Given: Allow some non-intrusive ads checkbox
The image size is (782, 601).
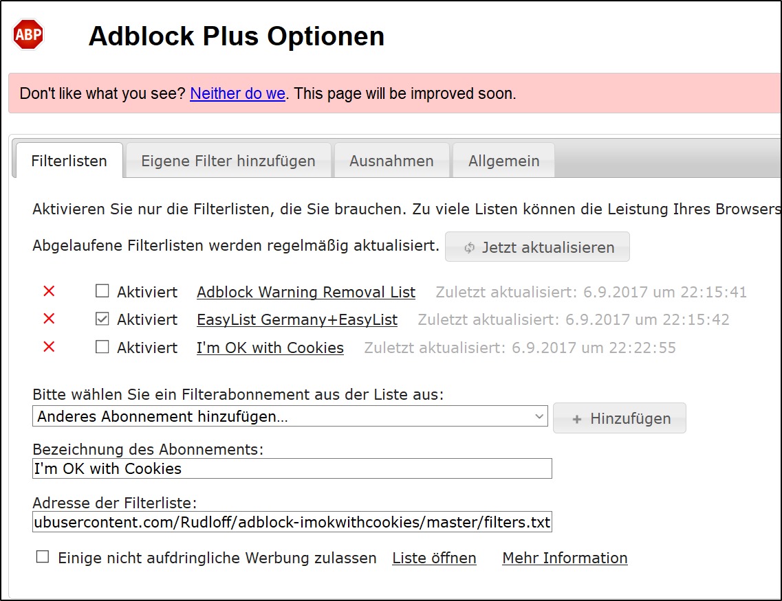Looking at the screenshot, I should pyautogui.click(x=43, y=557).
